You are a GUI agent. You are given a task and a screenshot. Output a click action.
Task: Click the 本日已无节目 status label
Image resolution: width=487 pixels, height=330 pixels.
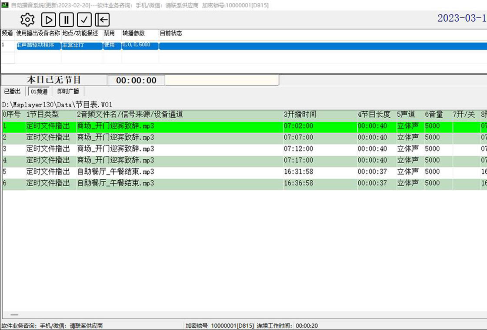point(54,80)
